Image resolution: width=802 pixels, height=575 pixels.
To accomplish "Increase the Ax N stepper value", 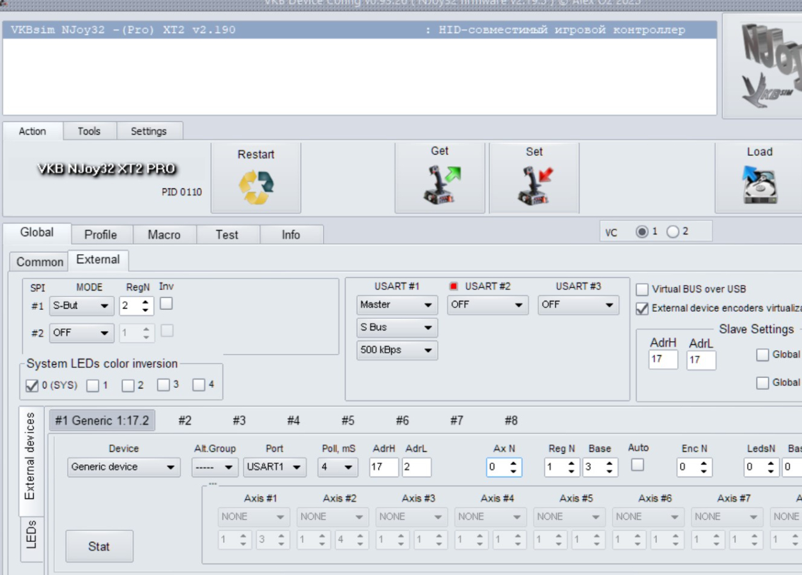I will (x=514, y=463).
